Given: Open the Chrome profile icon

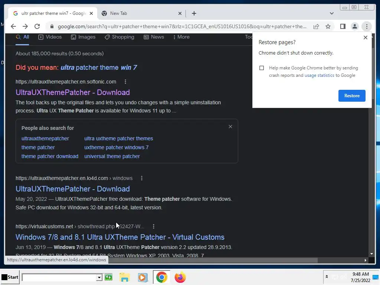Looking at the screenshot, I should [x=354, y=26].
